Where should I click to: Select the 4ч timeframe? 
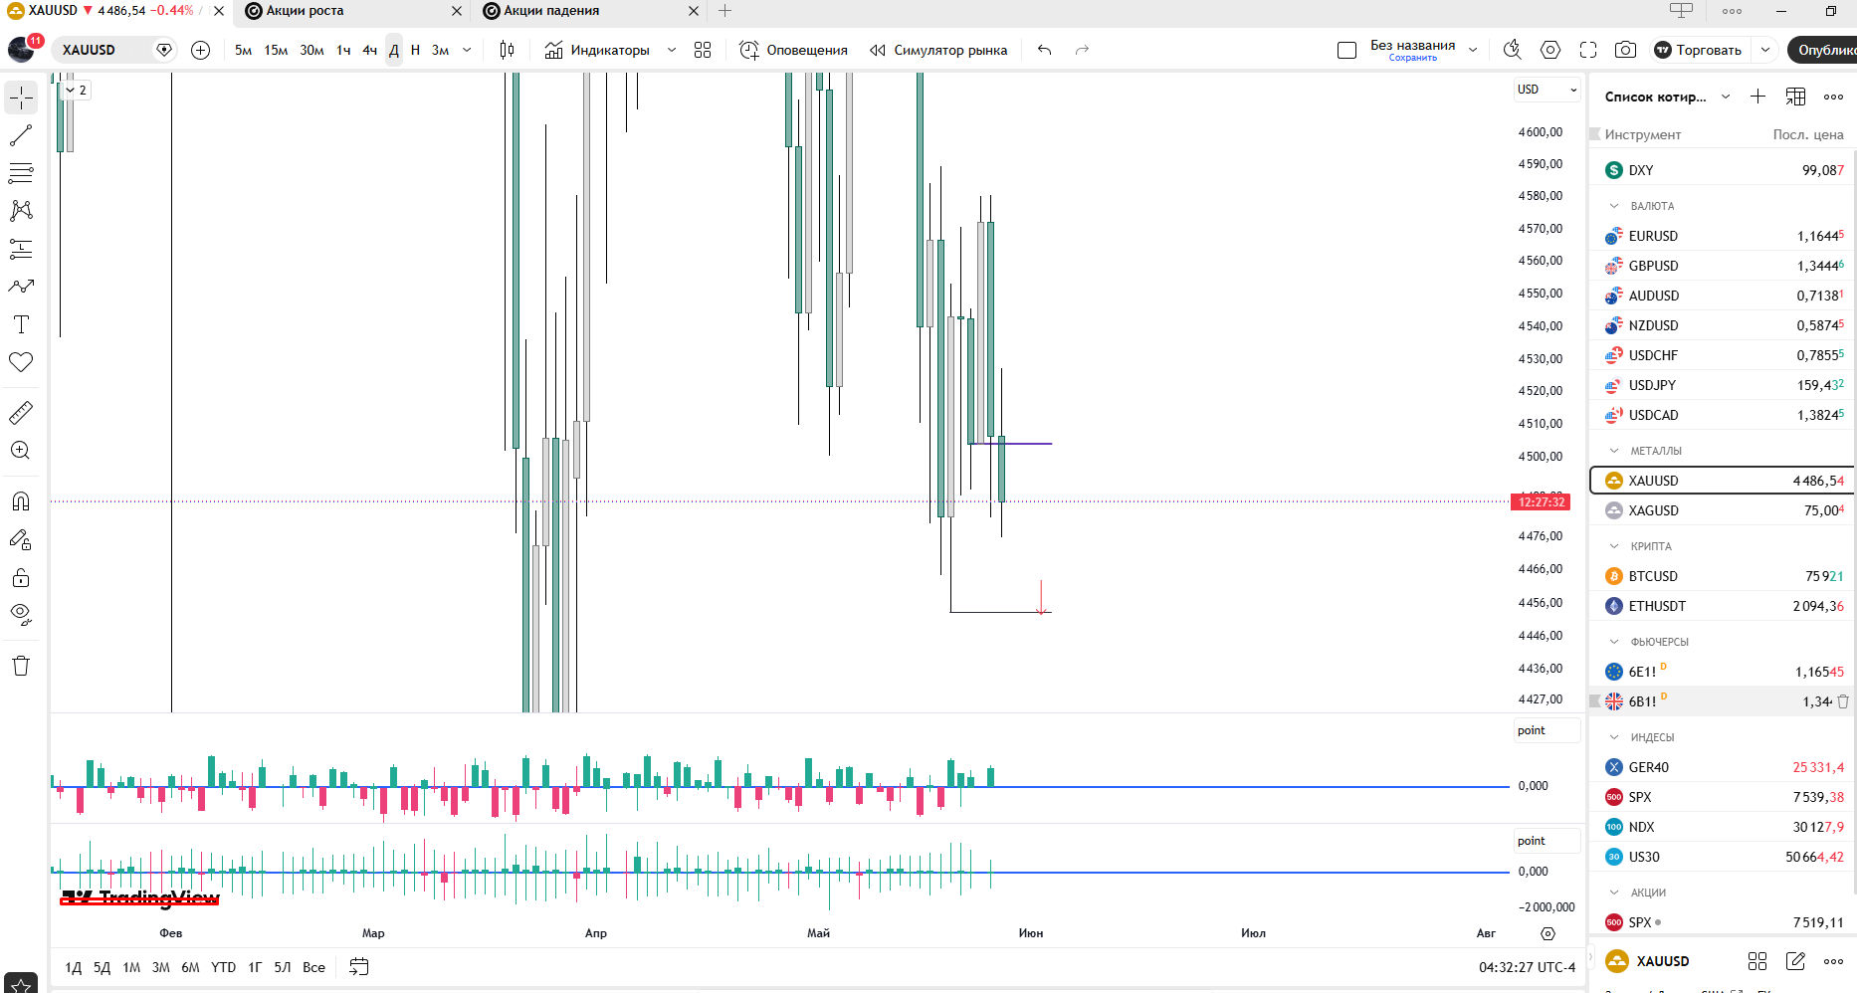pyautogui.click(x=369, y=50)
